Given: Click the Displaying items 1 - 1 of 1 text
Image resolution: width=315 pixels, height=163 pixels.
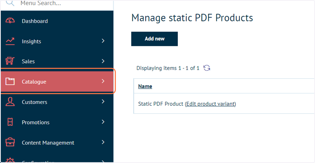Looking at the screenshot, I should point(168,68).
